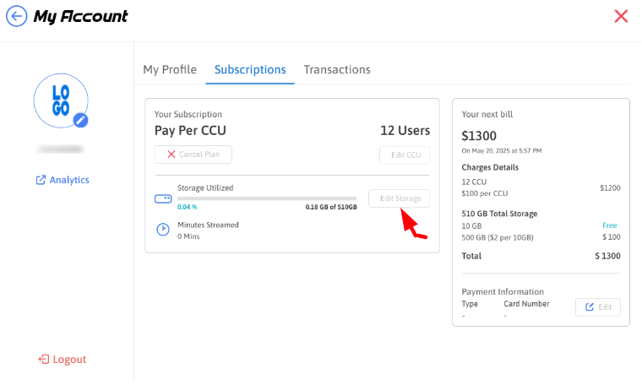Open the Analytics link in the sidebar
The width and height of the screenshot is (642, 385).
(63, 180)
